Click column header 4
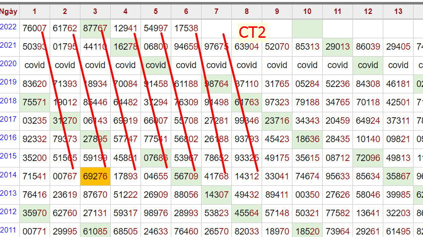The width and height of the screenshot is (423, 237). (x=125, y=11)
